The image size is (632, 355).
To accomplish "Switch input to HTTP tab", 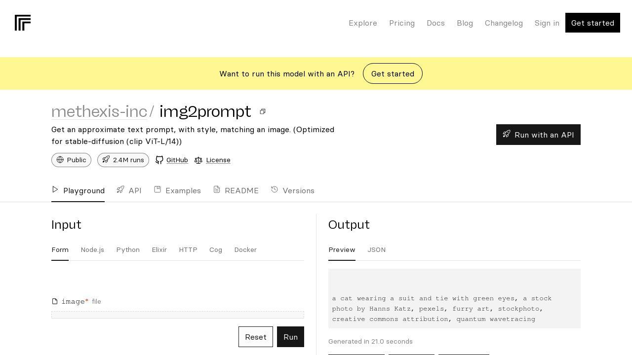I will click(x=188, y=249).
